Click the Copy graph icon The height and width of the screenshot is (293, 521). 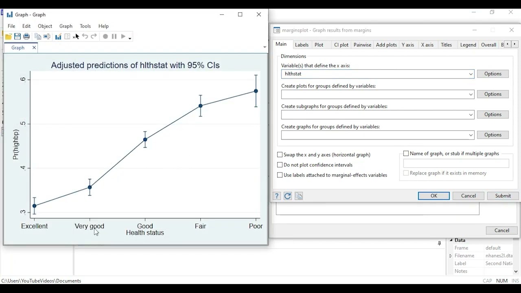(x=38, y=37)
